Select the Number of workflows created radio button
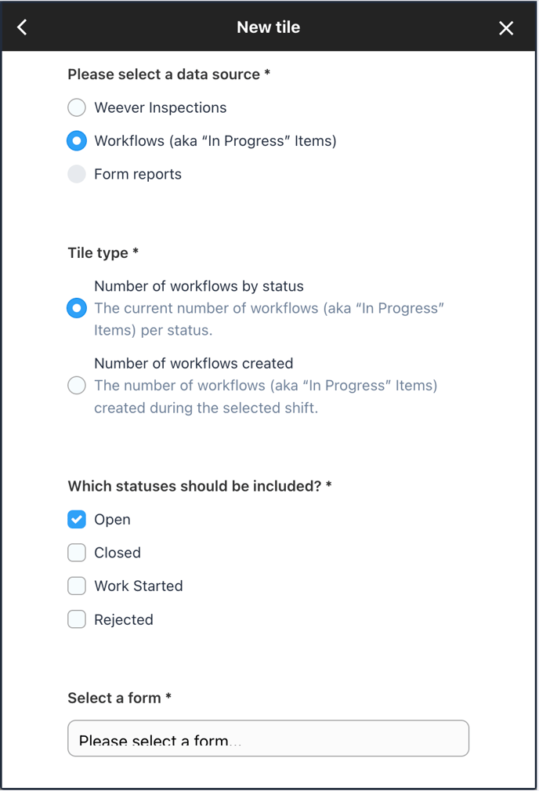The height and width of the screenshot is (791, 539). [77, 386]
